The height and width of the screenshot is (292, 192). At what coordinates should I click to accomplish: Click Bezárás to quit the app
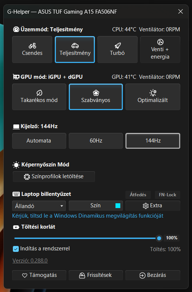coord(153,275)
